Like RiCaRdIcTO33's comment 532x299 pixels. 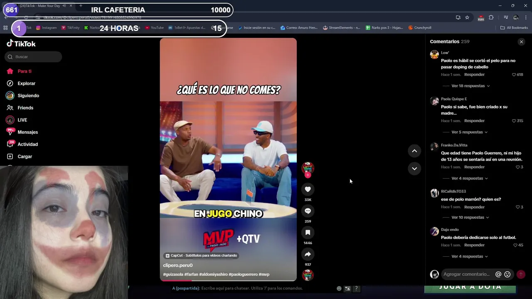[518, 207]
